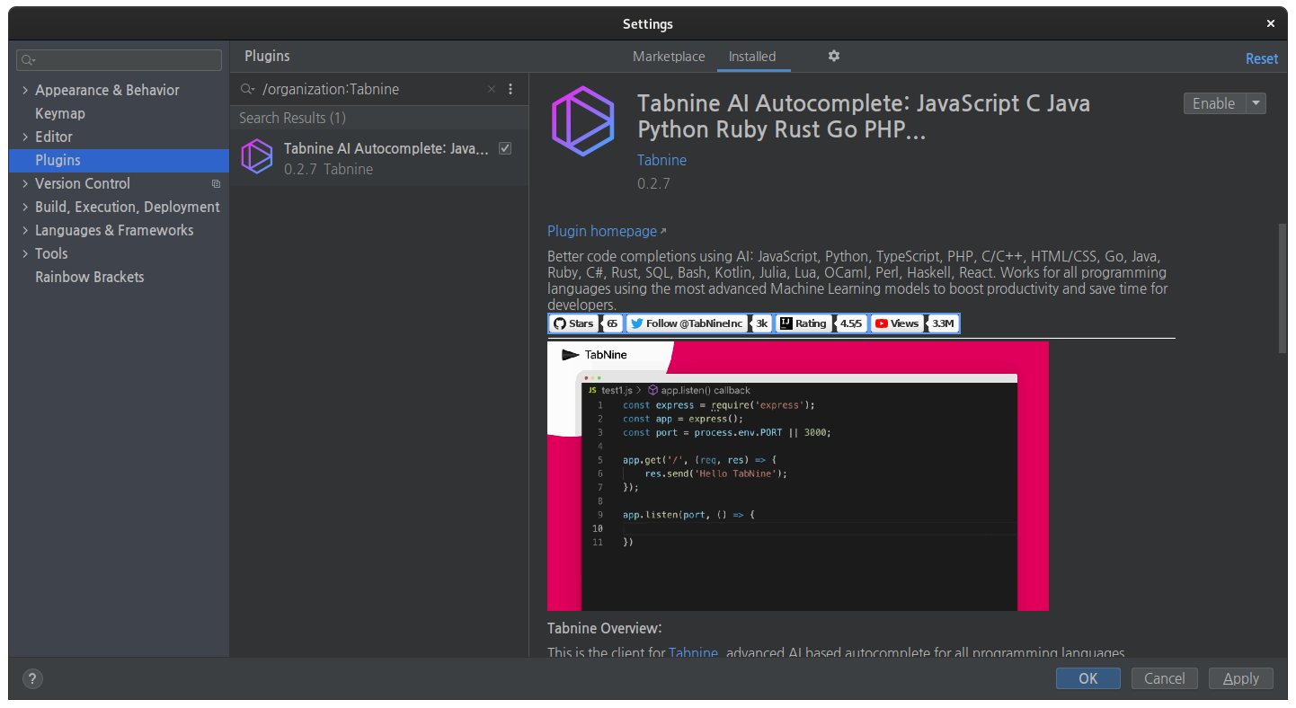
Task: Expand the Tools settings section
Action: pos(25,253)
